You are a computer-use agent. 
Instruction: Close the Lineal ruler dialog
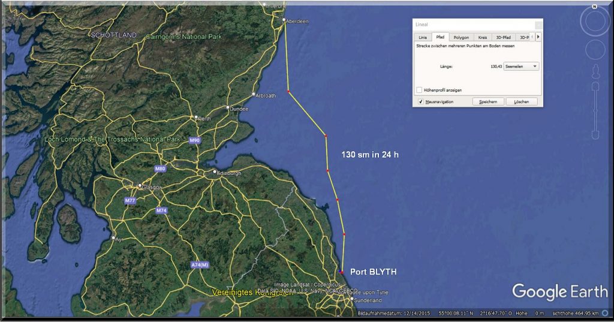tap(538, 25)
